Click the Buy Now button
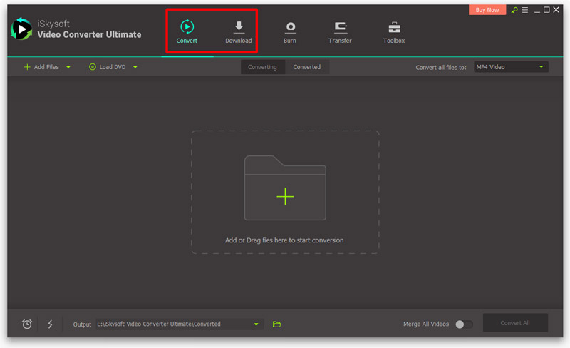This screenshot has height=348, width=570. click(487, 10)
